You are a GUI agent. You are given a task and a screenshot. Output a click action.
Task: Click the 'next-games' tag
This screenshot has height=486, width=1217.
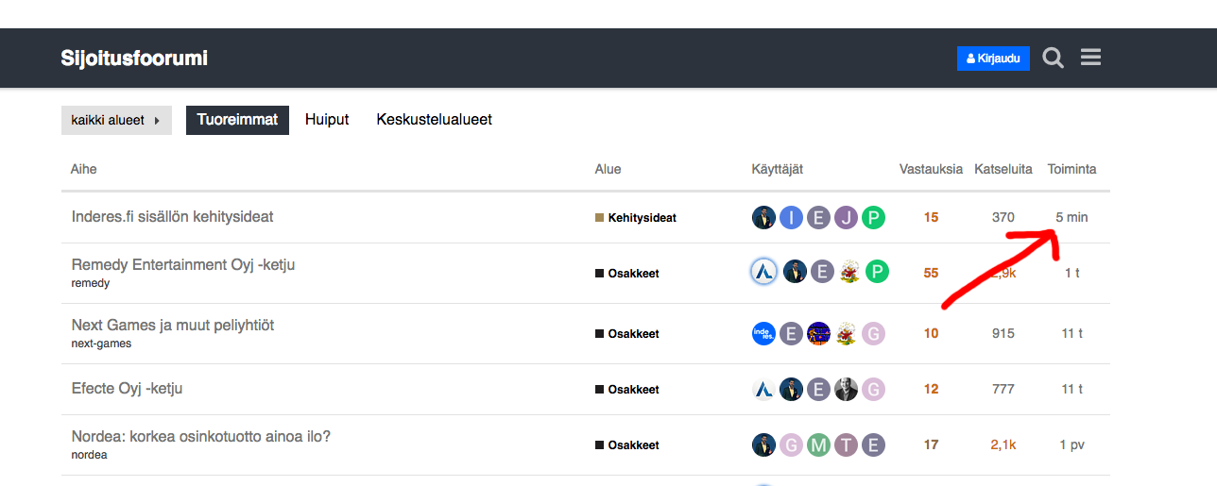point(101,344)
